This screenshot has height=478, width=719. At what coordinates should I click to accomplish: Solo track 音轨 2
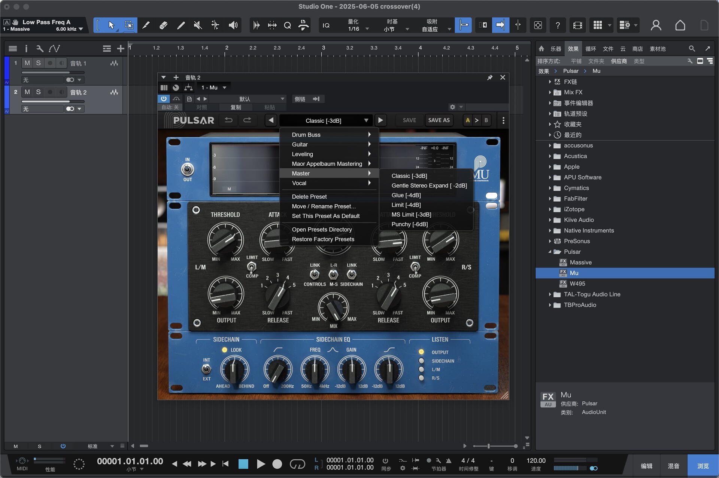[x=38, y=92]
